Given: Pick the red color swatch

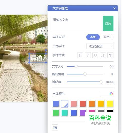Looking at the screenshot, I should point(83,104).
